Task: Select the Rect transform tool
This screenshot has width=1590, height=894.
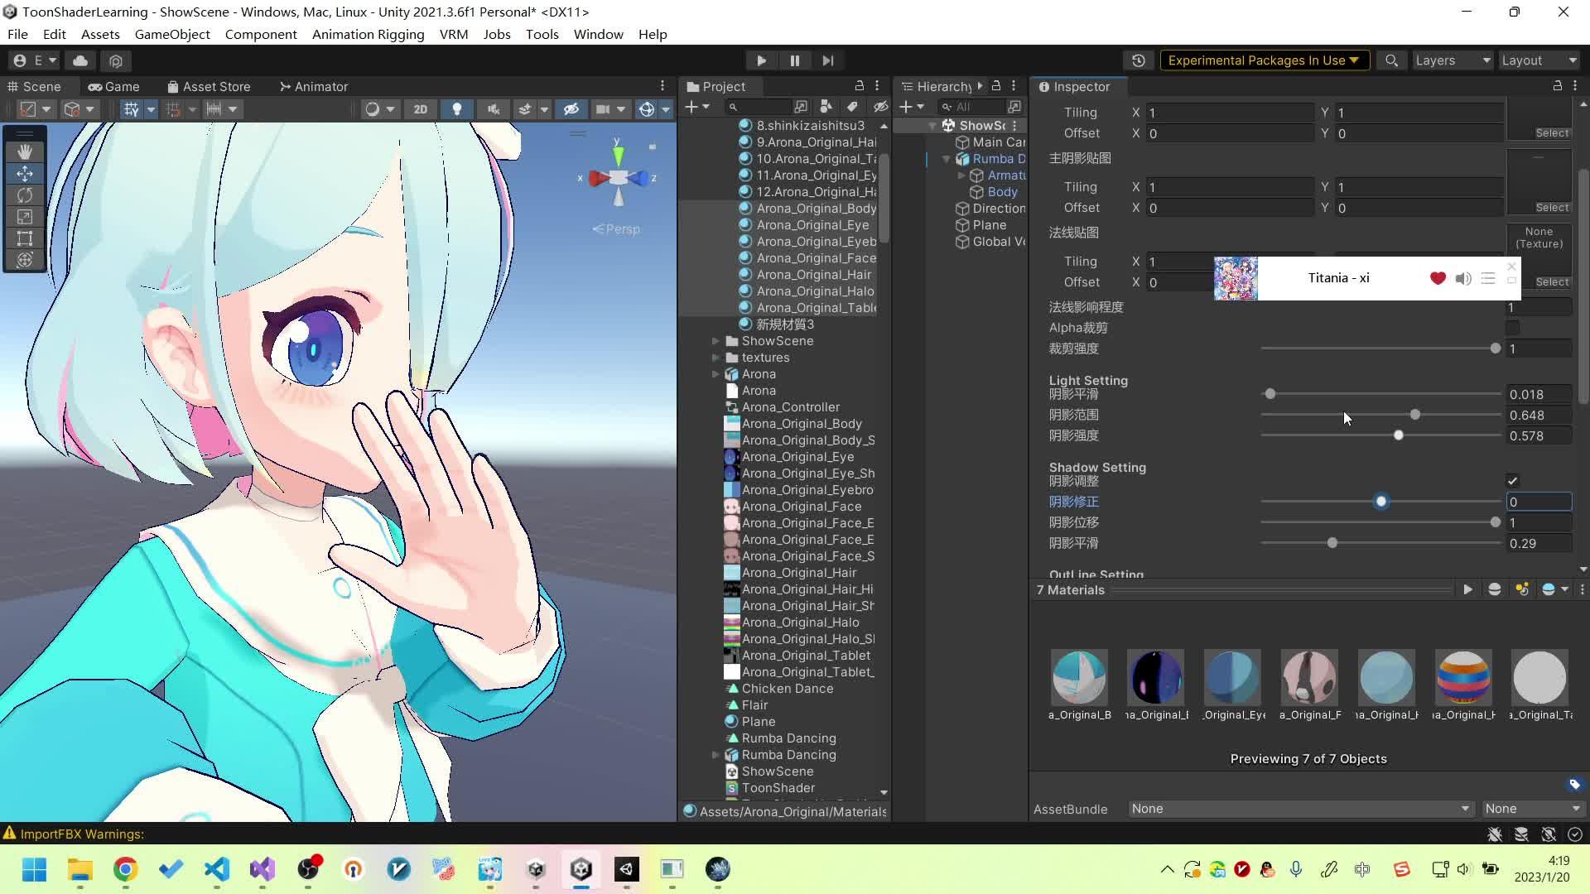Action: 25,238
